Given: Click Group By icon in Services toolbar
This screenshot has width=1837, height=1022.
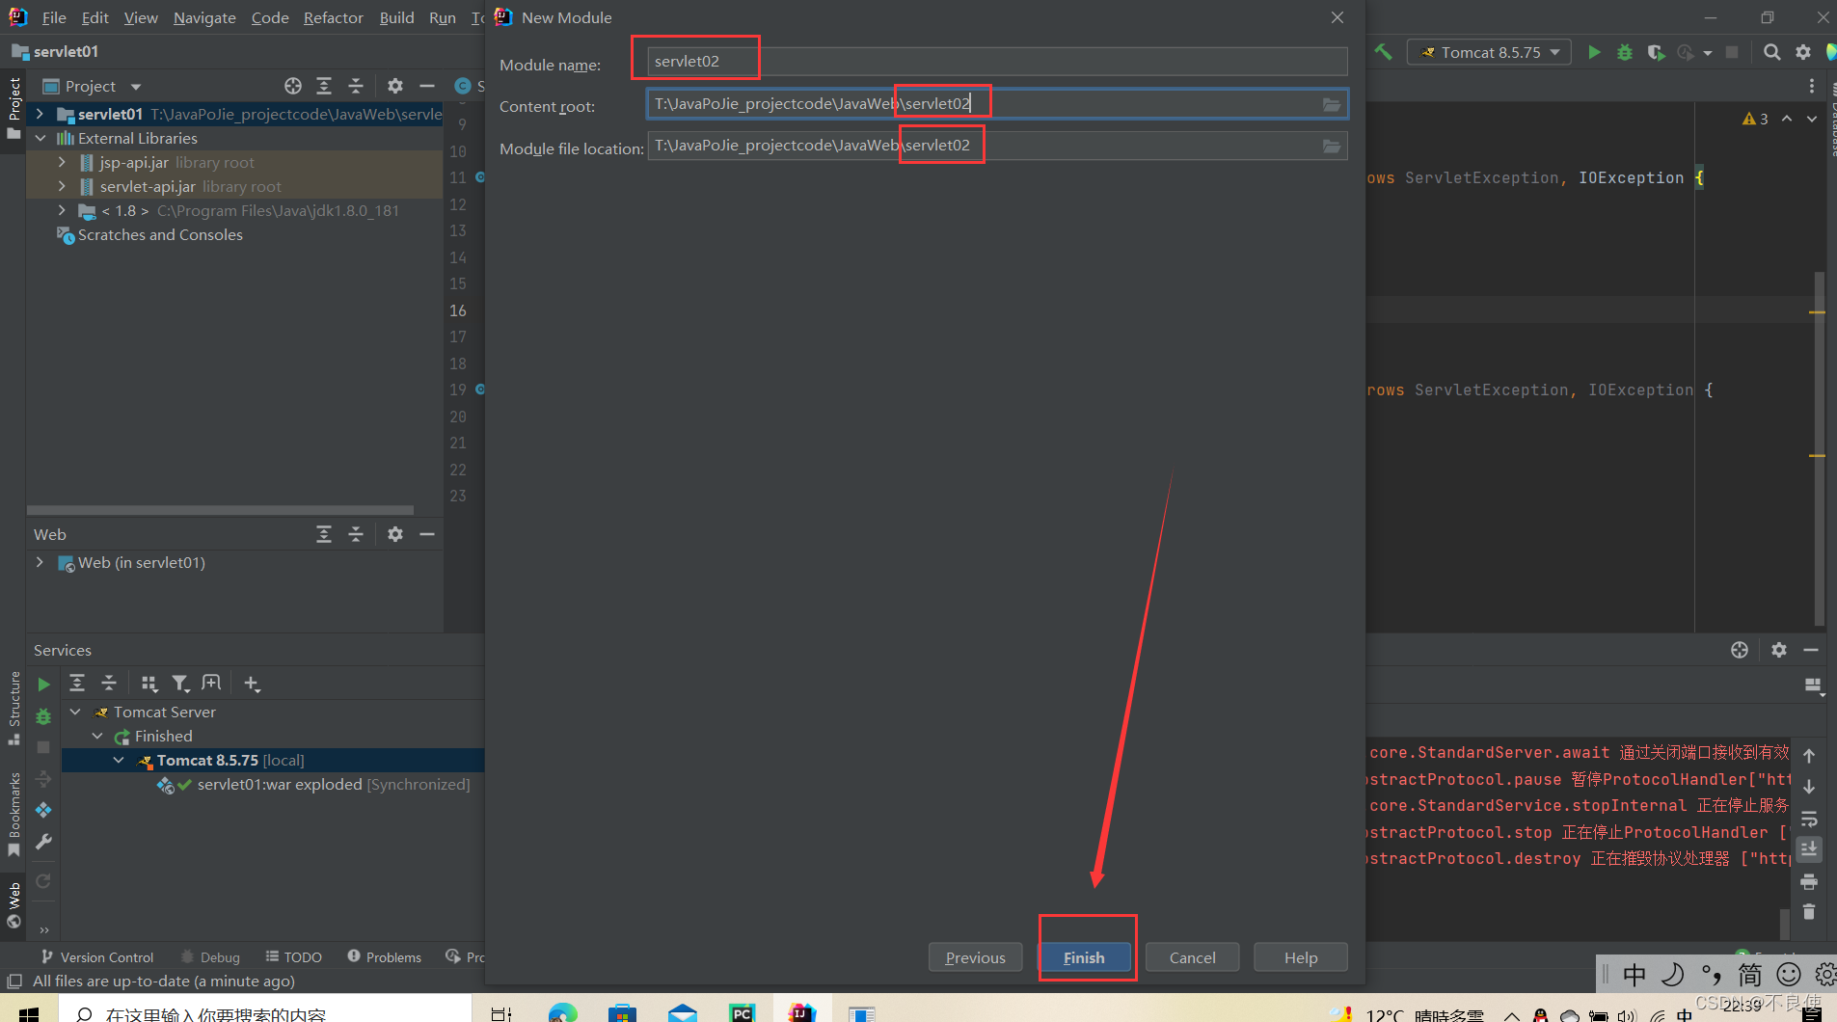Looking at the screenshot, I should coord(149,684).
